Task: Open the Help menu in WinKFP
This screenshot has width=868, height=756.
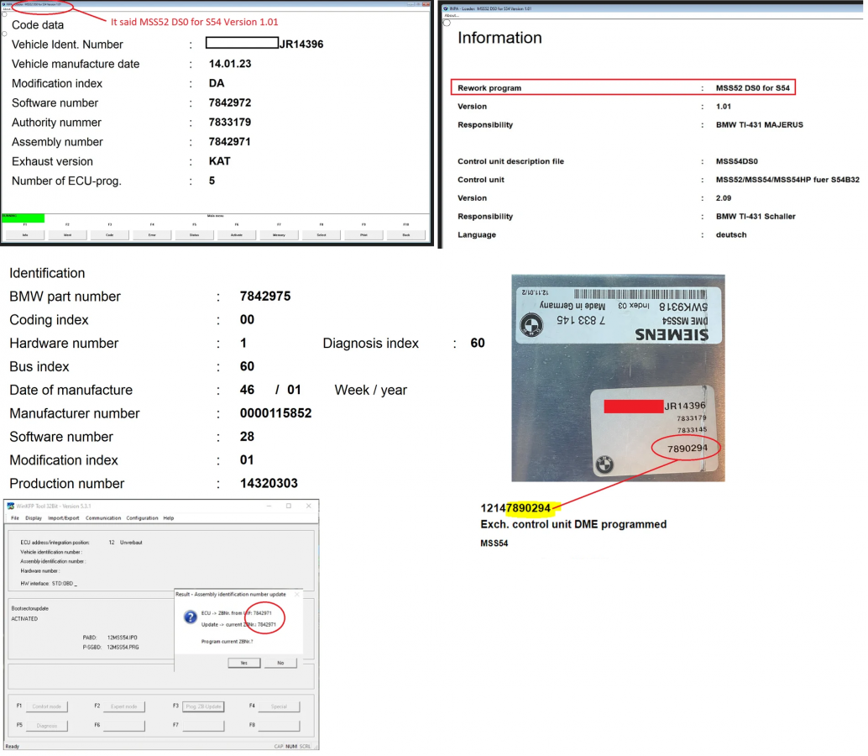Action: pyautogui.click(x=168, y=517)
